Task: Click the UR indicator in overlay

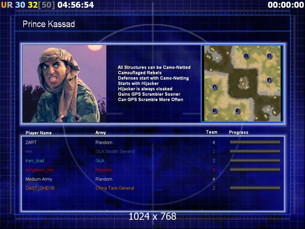Action: click(7, 5)
